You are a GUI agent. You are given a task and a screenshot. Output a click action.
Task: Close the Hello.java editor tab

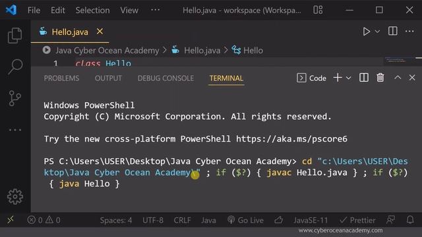(x=100, y=32)
